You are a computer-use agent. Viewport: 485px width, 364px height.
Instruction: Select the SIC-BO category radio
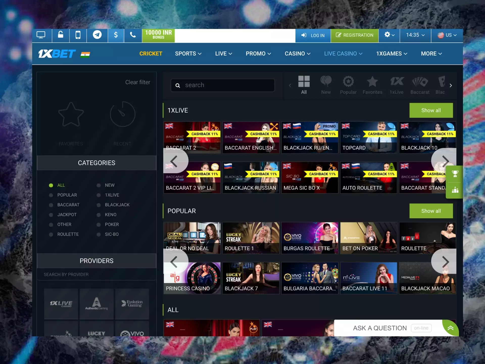coord(99,235)
